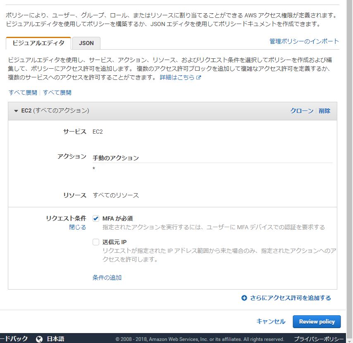353x343 pixels.
Task: Open the 日本語 language selector
Action: pos(56,339)
